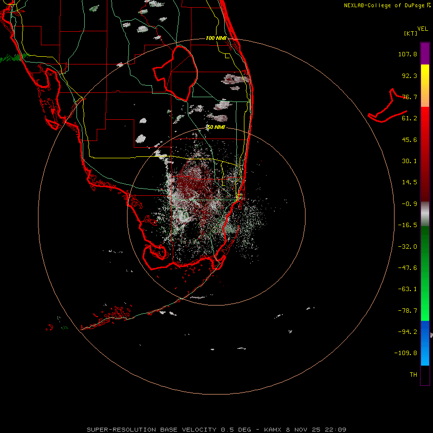Select the -32.0 velocity scale value

point(408,247)
